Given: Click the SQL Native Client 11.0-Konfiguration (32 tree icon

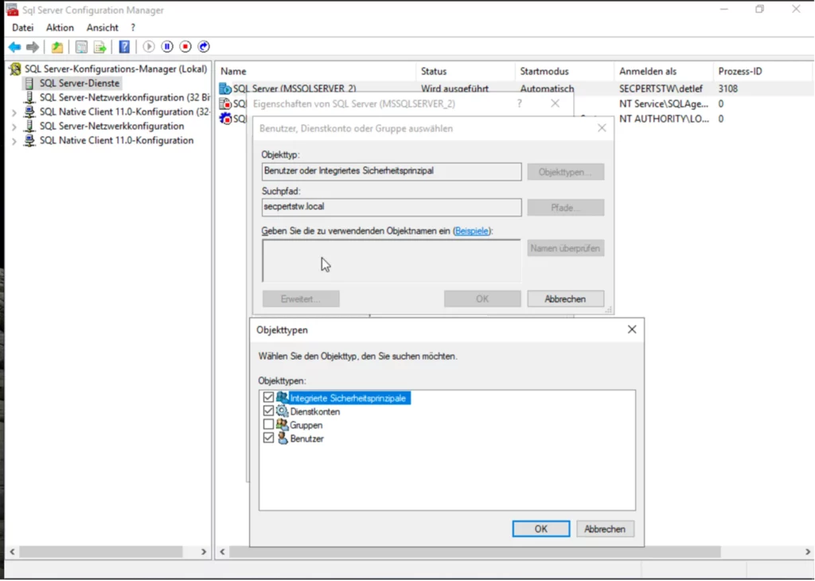Looking at the screenshot, I should point(30,111).
